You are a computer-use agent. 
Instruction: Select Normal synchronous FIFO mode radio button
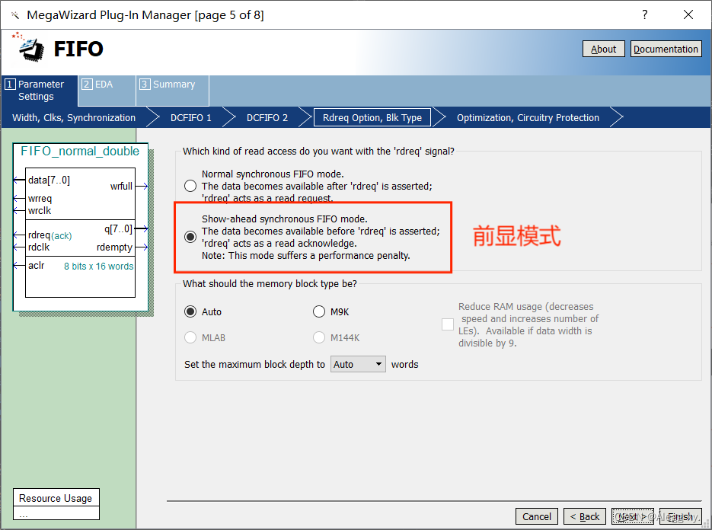click(190, 187)
